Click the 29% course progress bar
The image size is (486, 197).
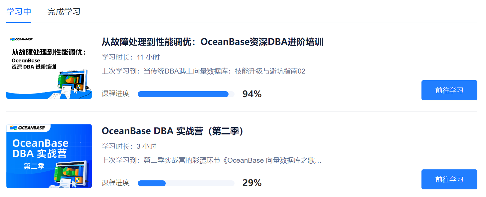pyautogui.click(x=186, y=183)
